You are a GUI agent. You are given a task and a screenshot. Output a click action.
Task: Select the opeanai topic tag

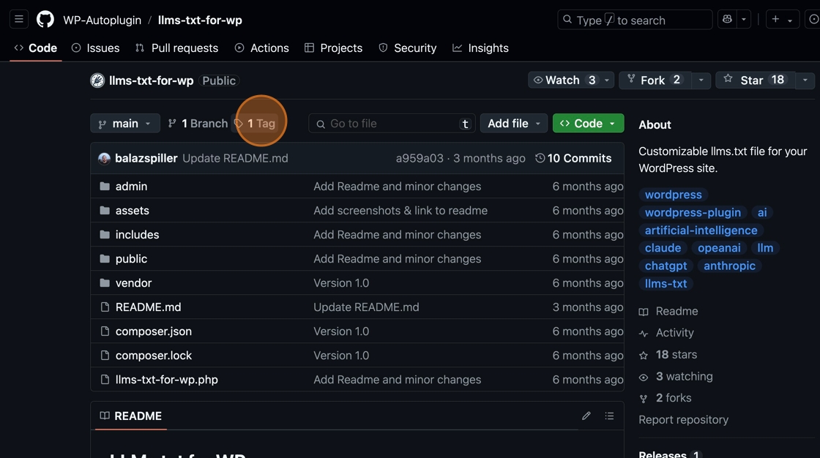coord(719,248)
